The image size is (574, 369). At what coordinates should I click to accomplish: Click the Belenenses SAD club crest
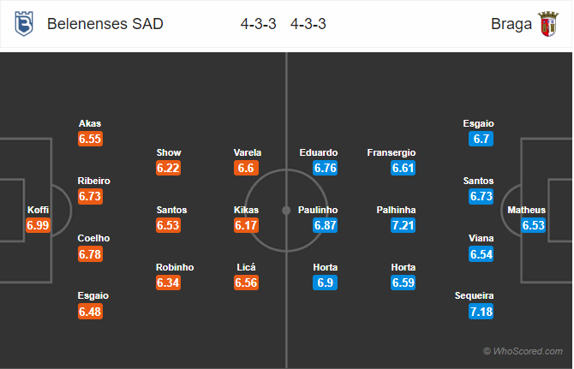tap(22, 24)
